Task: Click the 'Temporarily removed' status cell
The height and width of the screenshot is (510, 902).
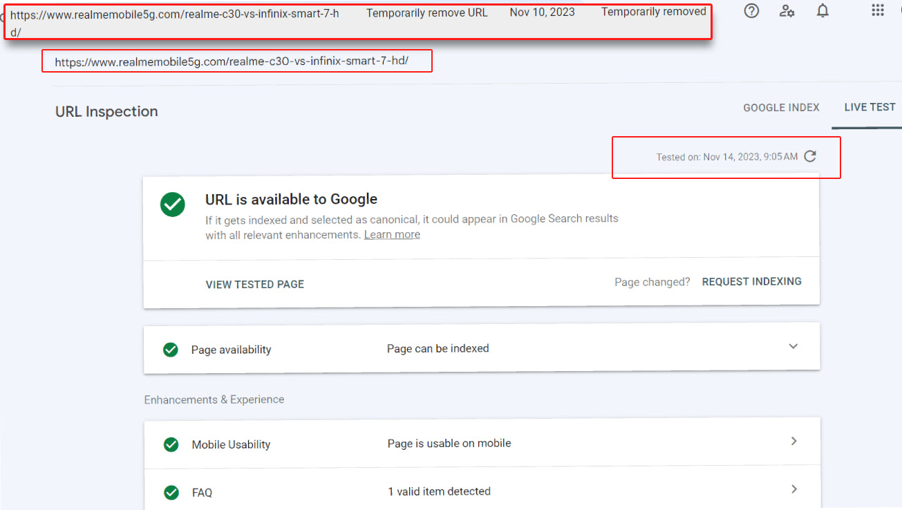Action: [x=654, y=12]
